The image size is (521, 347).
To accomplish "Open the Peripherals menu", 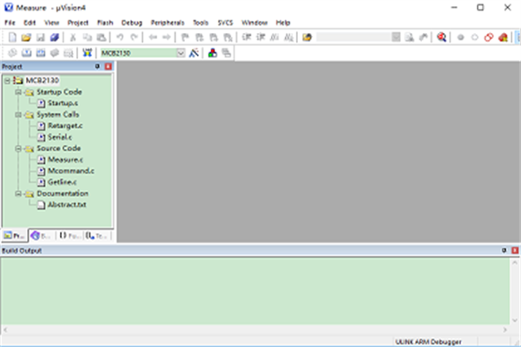I will [x=168, y=23].
